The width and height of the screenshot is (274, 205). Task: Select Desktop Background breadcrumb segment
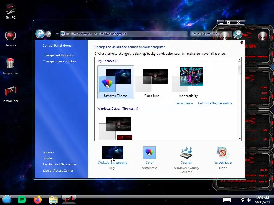[x=113, y=34]
